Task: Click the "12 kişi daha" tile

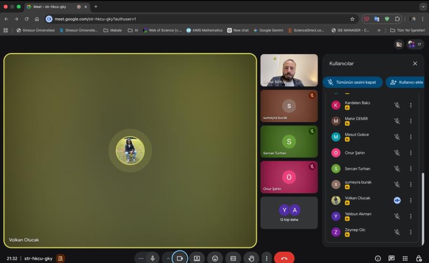Action: point(289,213)
